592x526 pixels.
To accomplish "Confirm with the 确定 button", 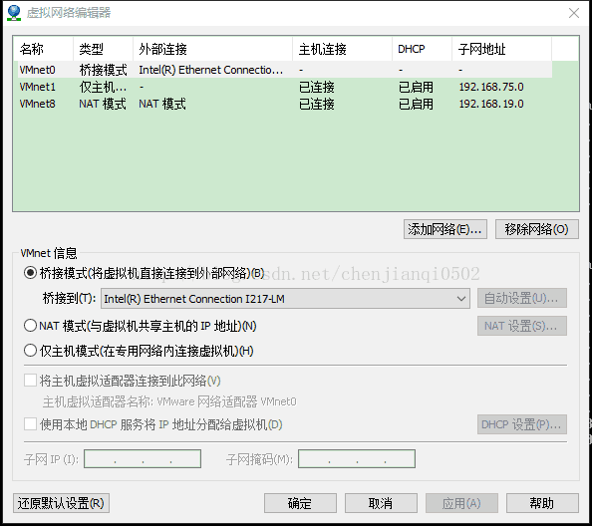I will point(300,503).
